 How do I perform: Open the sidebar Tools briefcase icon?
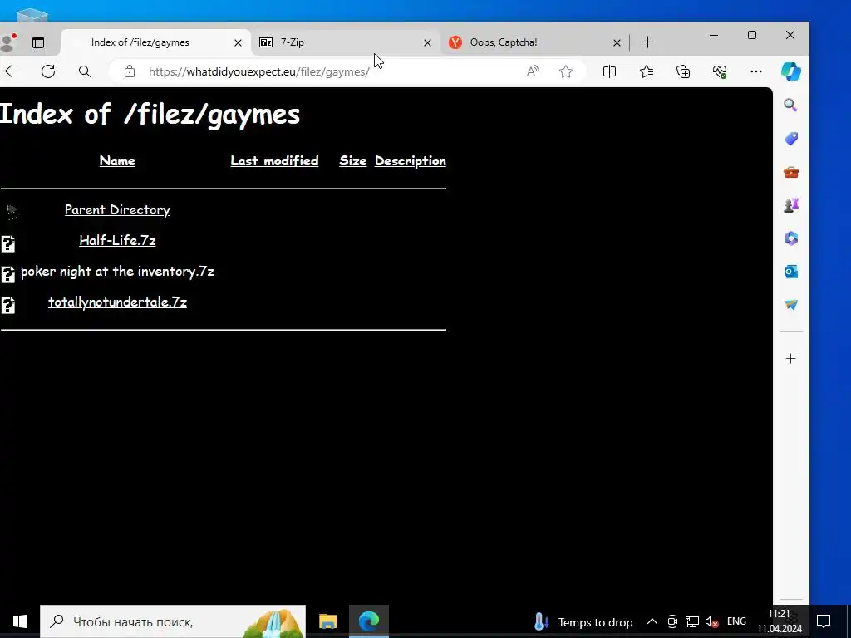(x=791, y=173)
